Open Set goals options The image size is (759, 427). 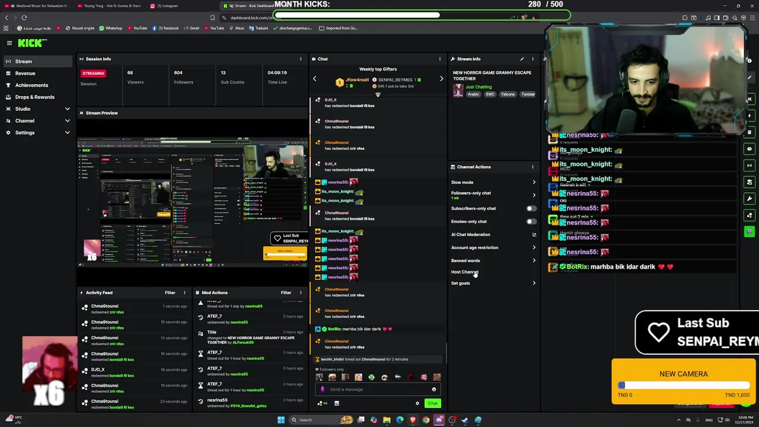493,283
